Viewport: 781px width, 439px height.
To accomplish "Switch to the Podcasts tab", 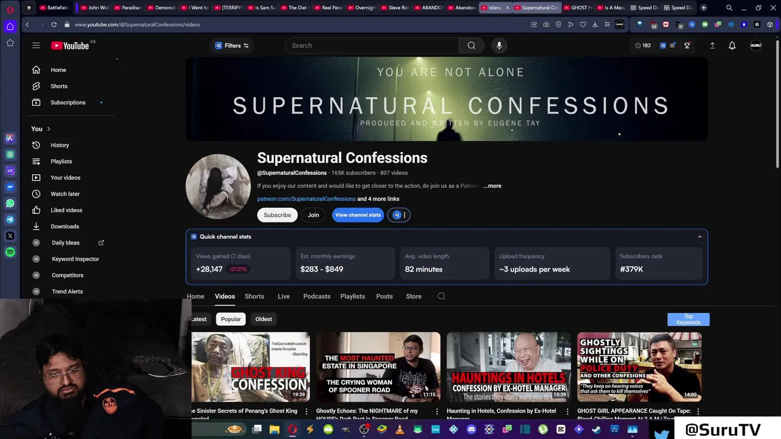I will tap(317, 296).
